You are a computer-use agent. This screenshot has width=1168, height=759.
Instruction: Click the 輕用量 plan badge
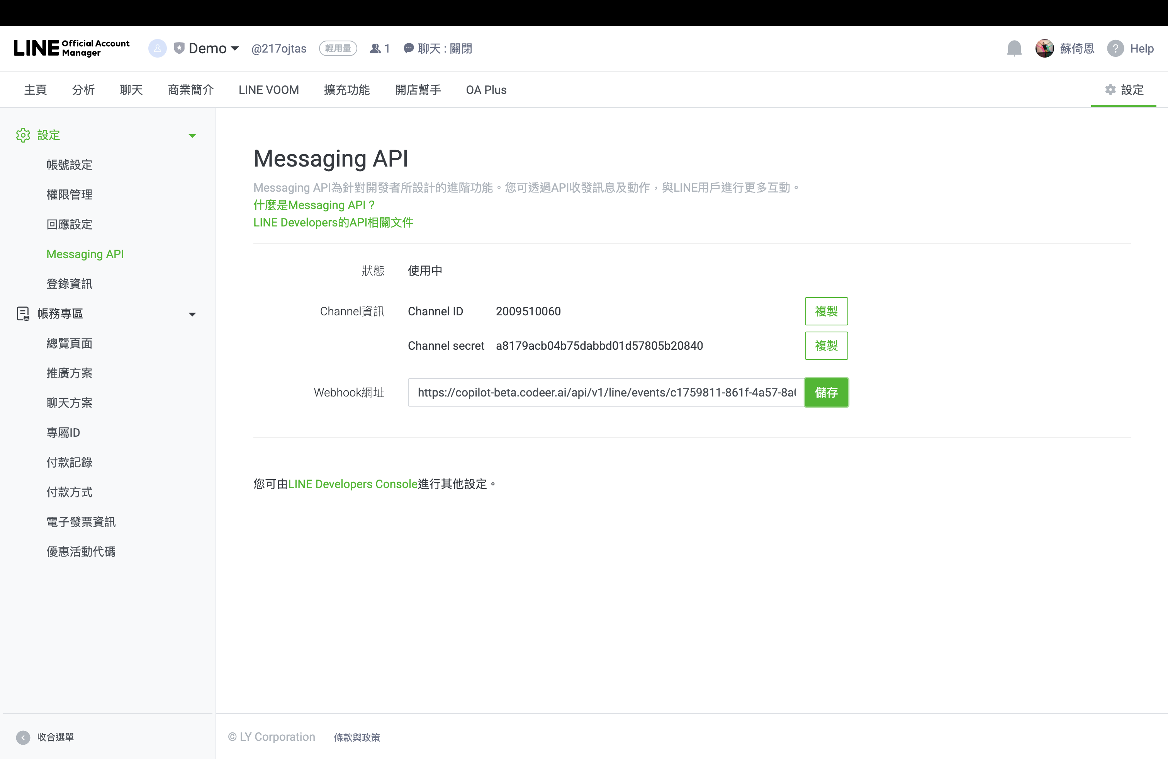(x=338, y=48)
